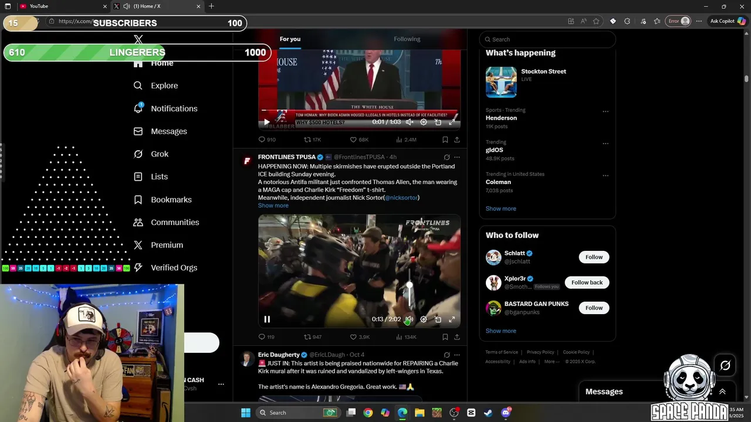Switch to the YouTube browser tab
Screen dimensions: 751x422
click(x=63, y=6)
